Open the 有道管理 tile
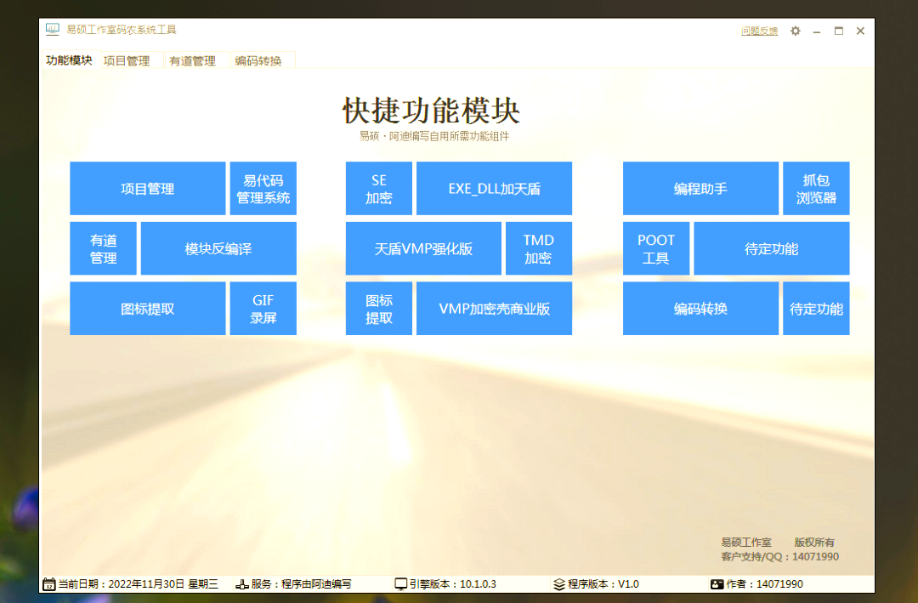The image size is (918, 603). coord(103,248)
